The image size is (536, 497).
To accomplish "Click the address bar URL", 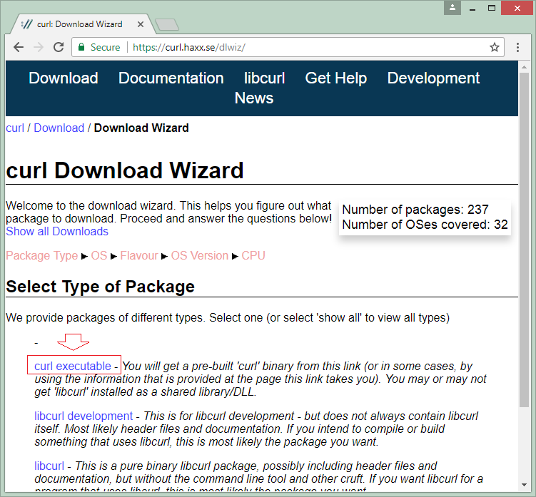I will pyautogui.click(x=188, y=47).
